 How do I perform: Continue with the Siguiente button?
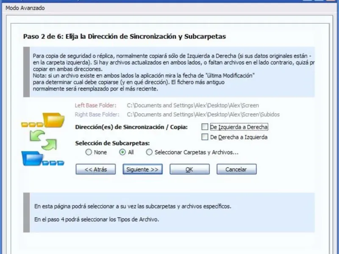point(142,169)
